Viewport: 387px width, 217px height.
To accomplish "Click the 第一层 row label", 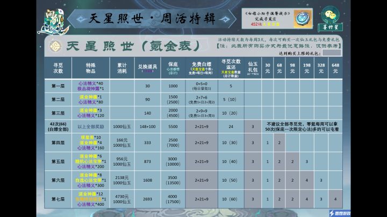I will [58, 86].
